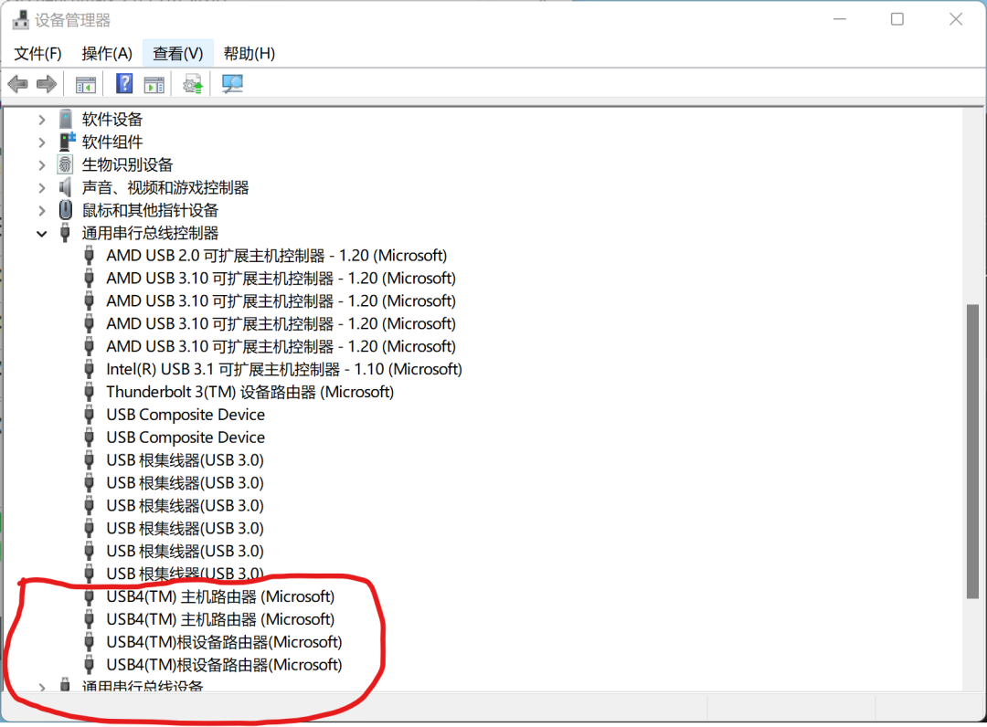Expand the 声音、视频和游戏控制器 category
987x727 pixels.
tap(41, 187)
